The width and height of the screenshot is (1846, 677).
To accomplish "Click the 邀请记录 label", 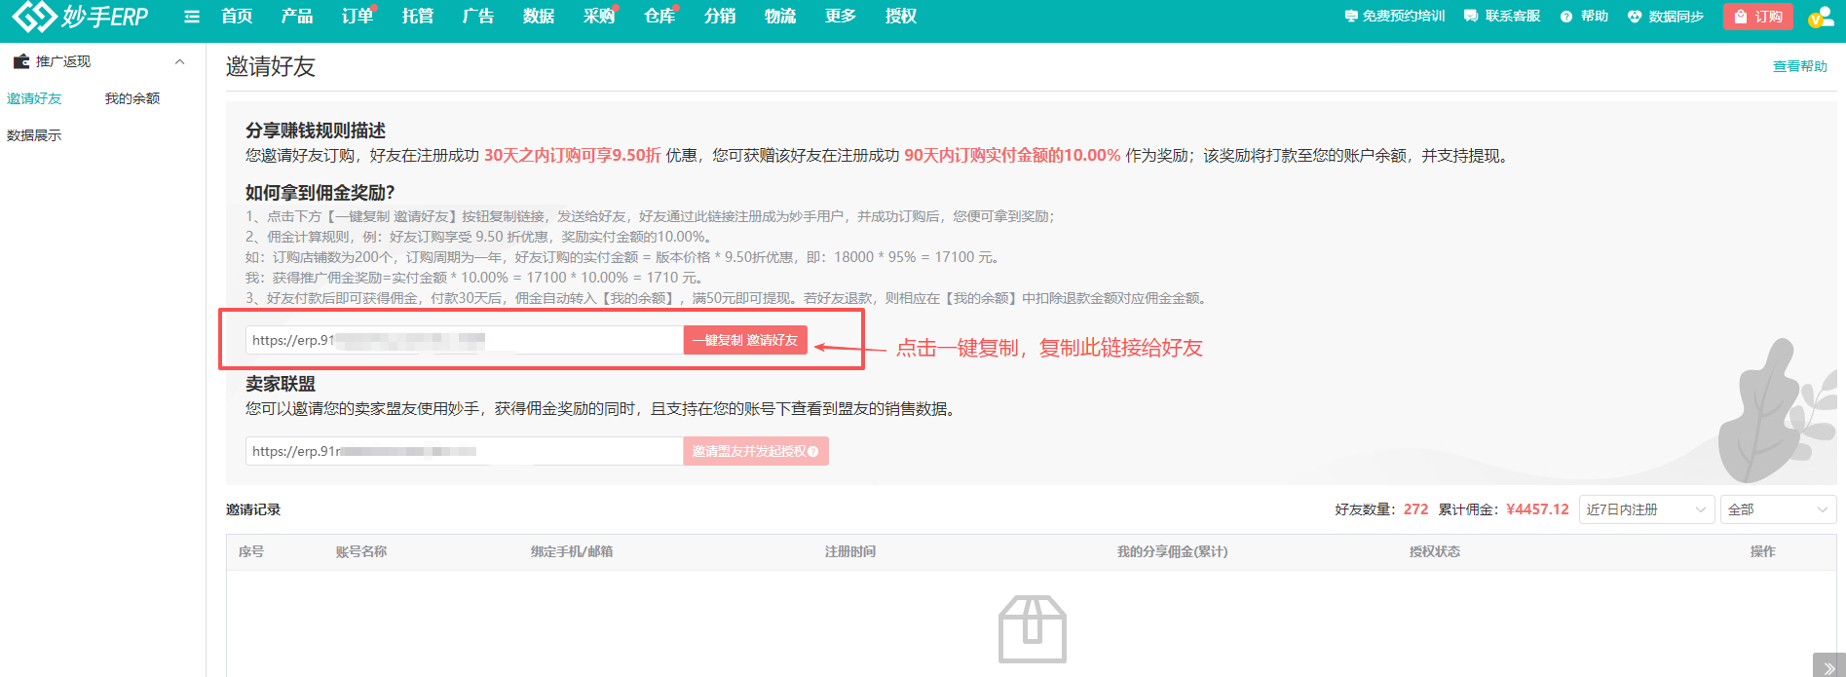I will (253, 509).
